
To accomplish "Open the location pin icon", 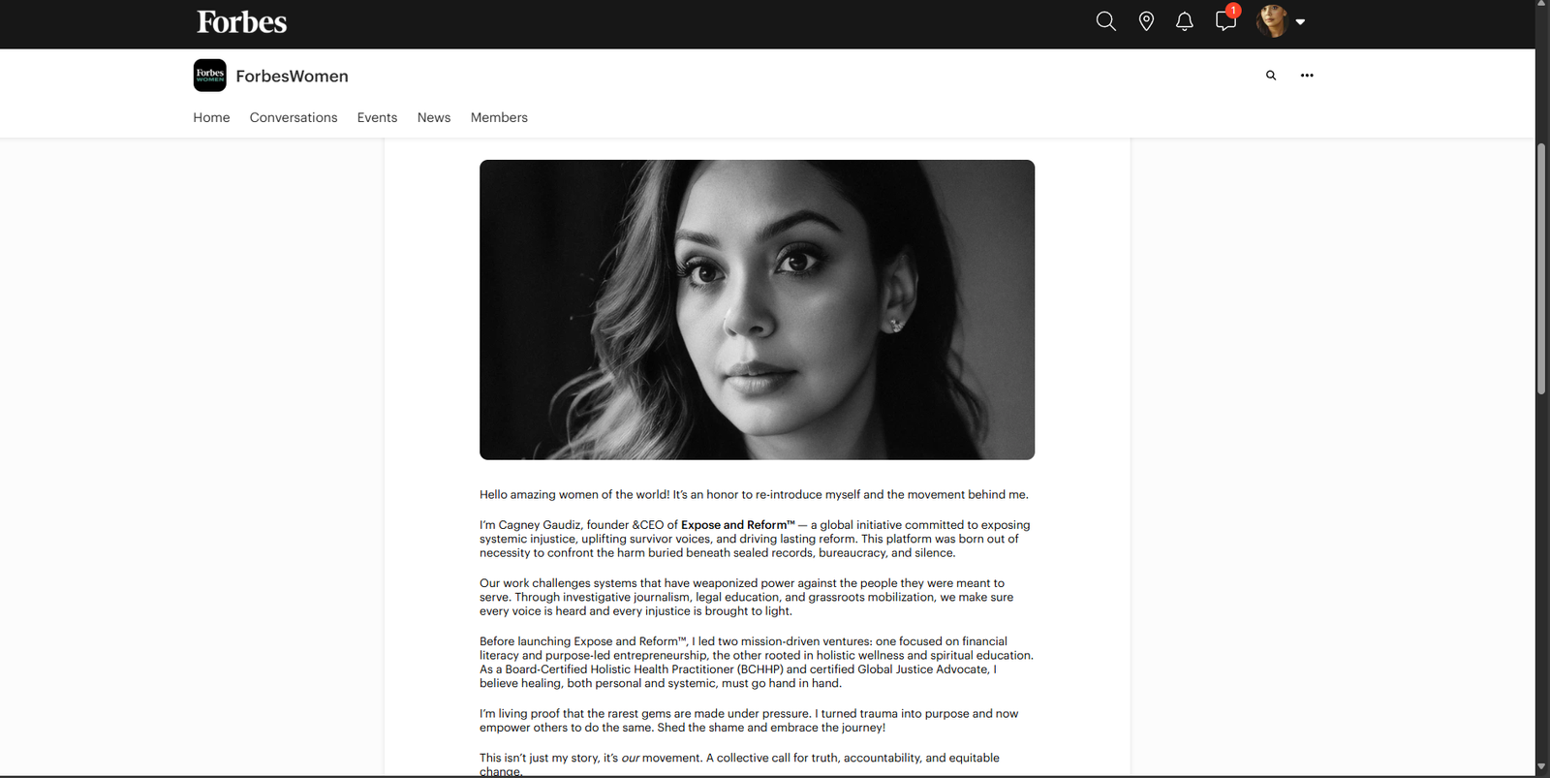I will point(1146,21).
